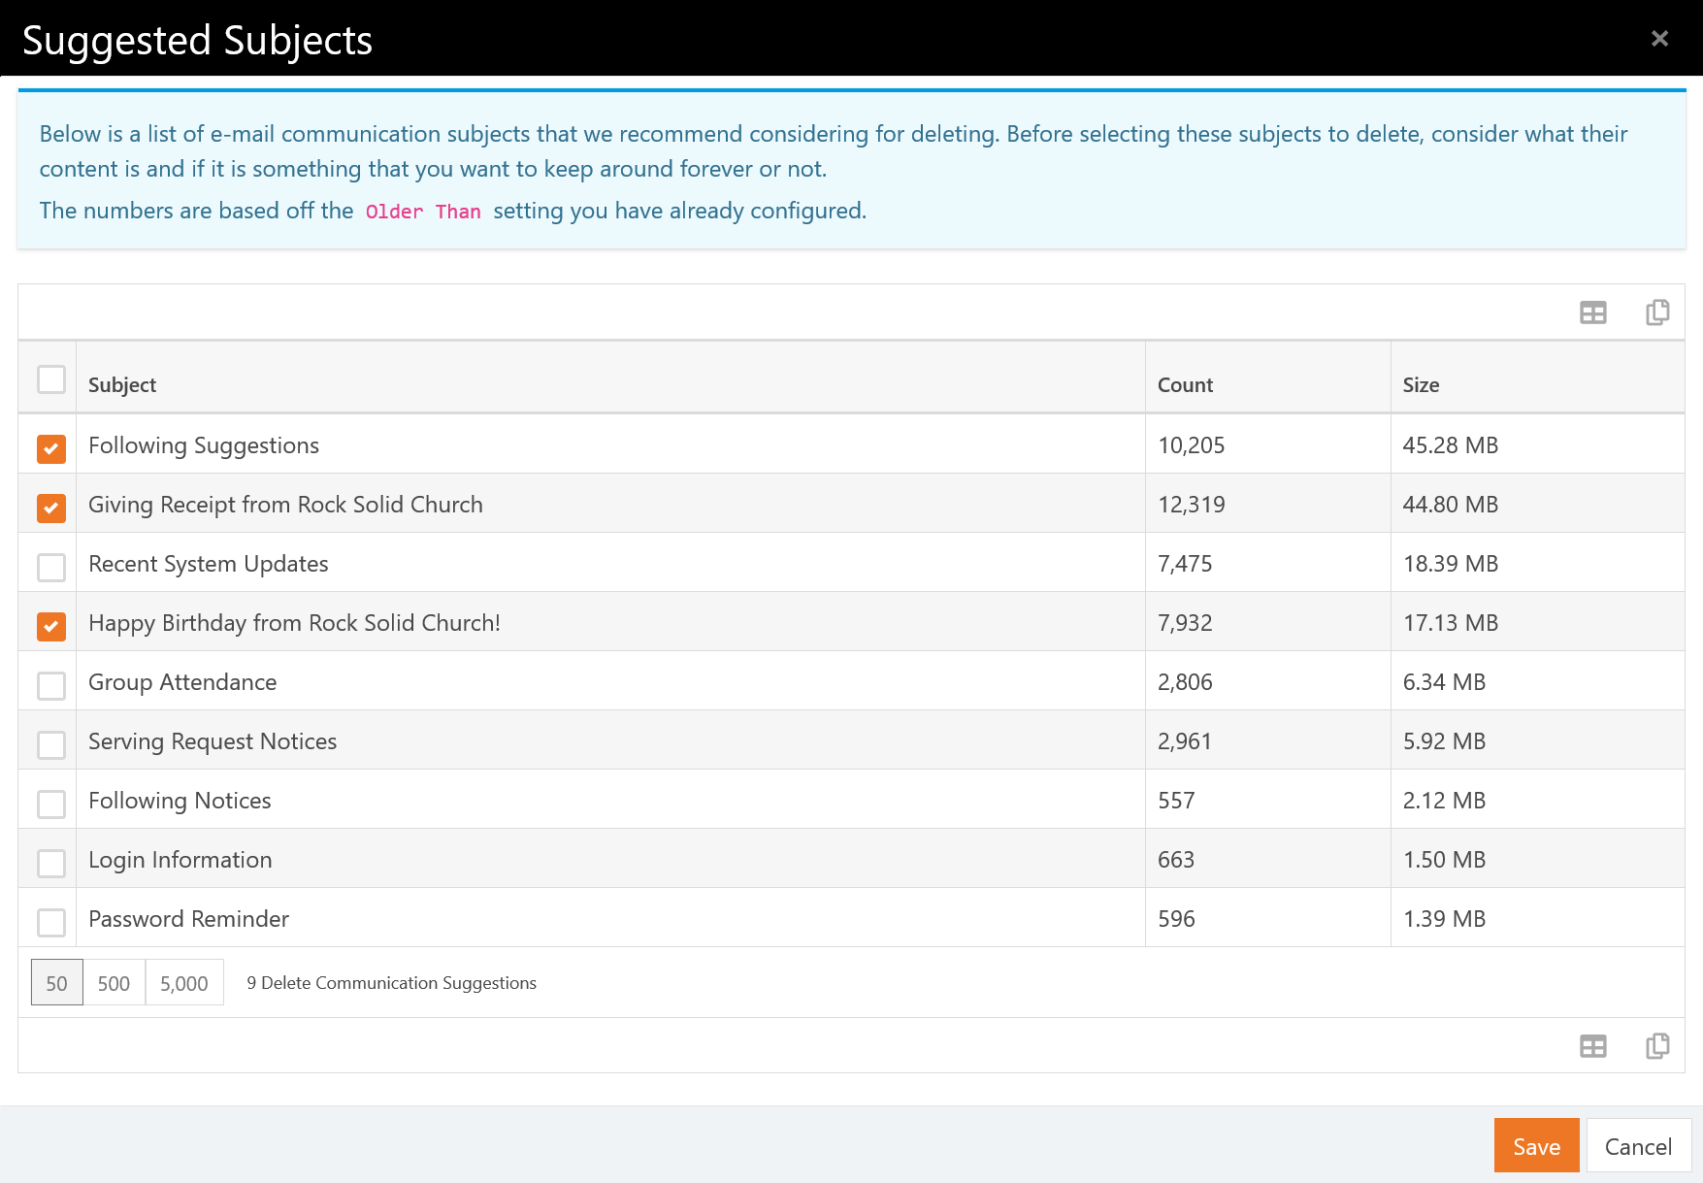The height and width of the screenshot is (1183, 1703).
Task: Uncheck Giving Receipt from Rock Solid Church
Action: point(51,508)
